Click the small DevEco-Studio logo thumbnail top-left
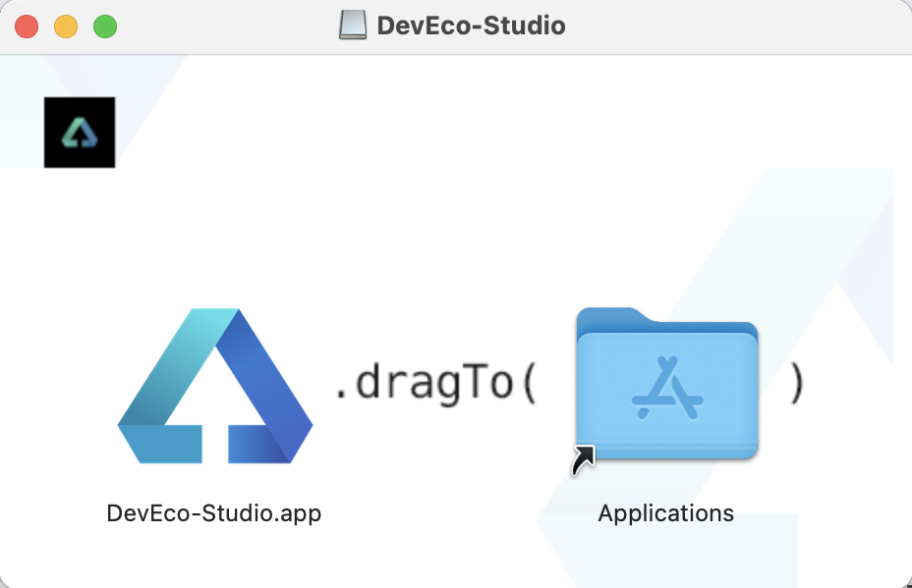 [x=79, y=132]
